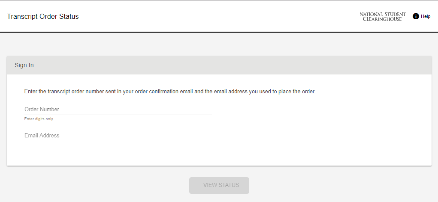Focus the Order Number input field
The height and width of the screenshot is (202, 438).
click(x=118, y=109)
